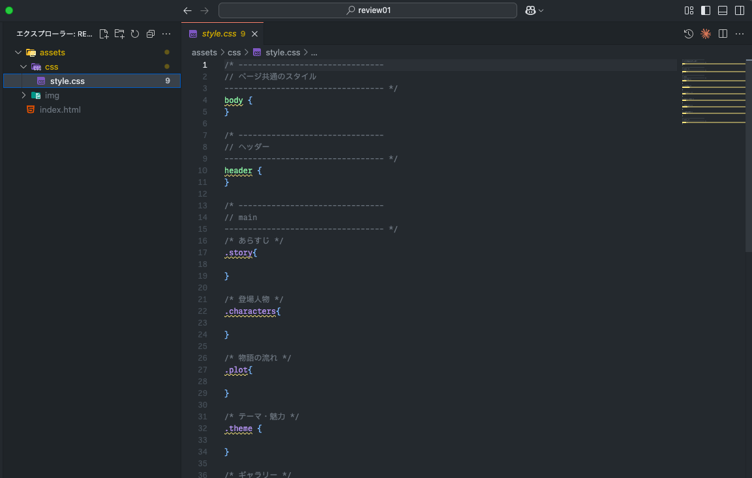Toggle the secondary sidebar visibility
This screenshot has height=478, width=752.
[740, 10]
